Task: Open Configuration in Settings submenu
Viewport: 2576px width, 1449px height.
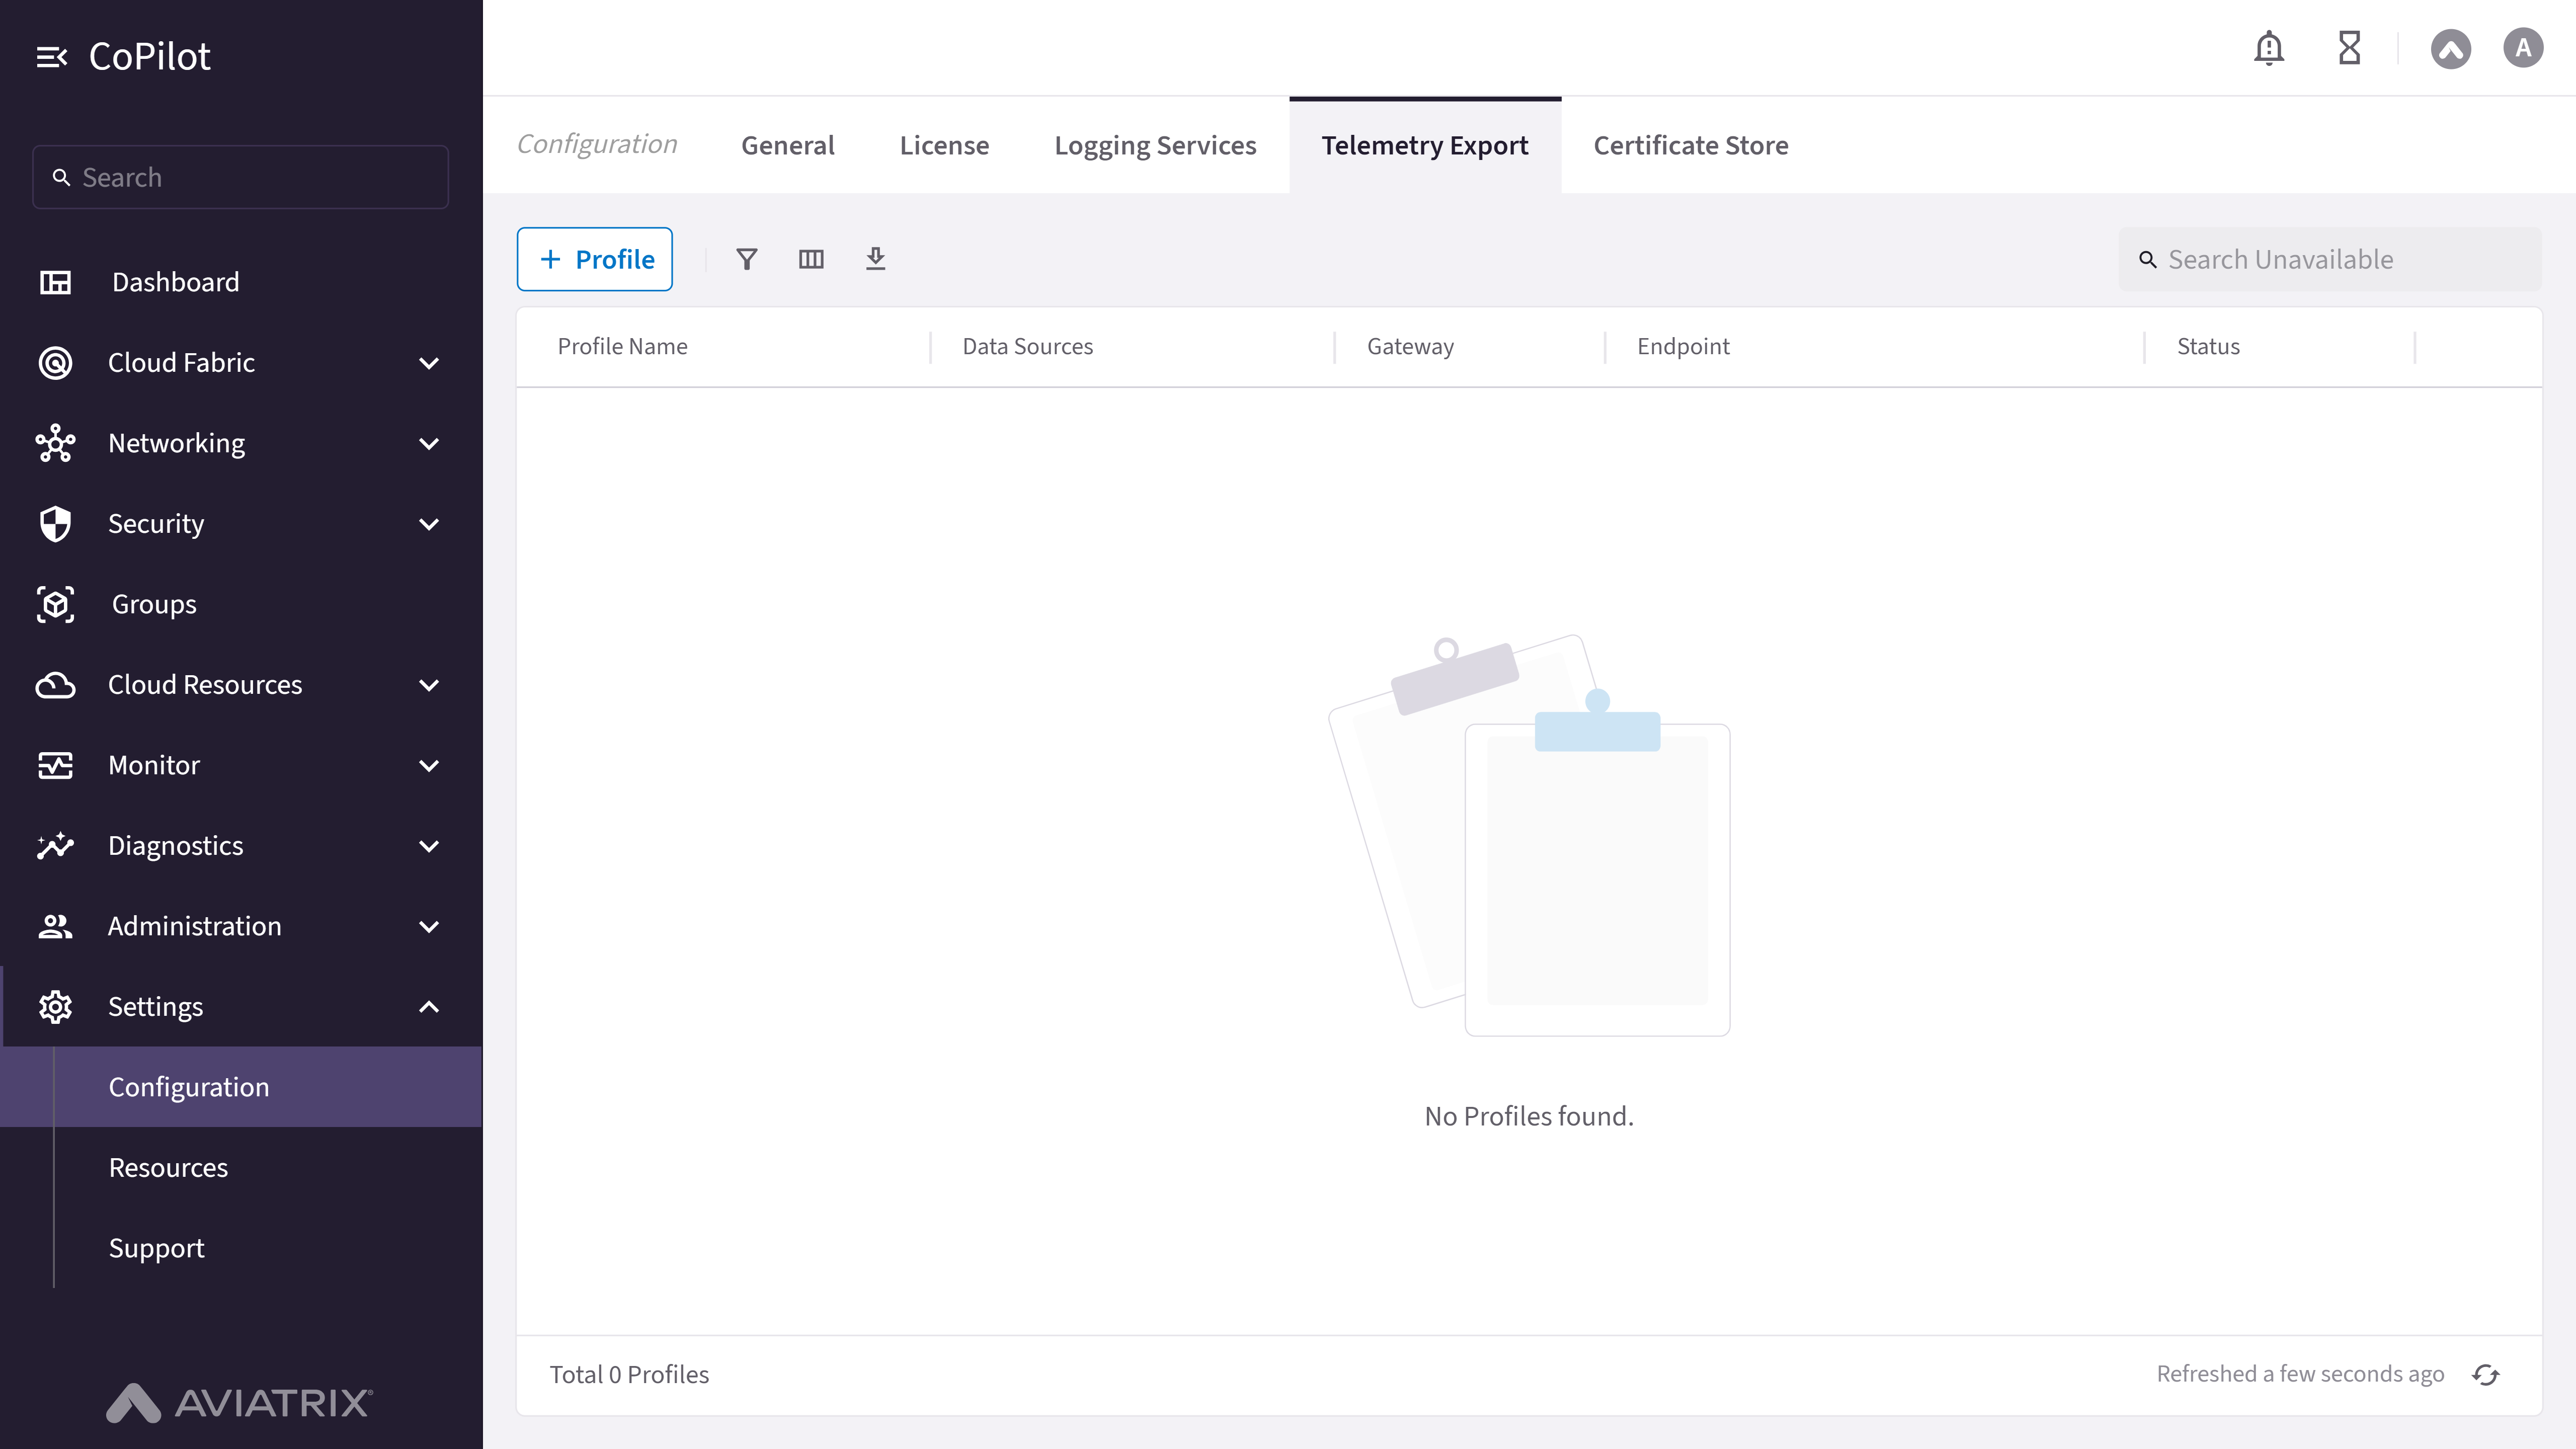Action: [241, 1087]
